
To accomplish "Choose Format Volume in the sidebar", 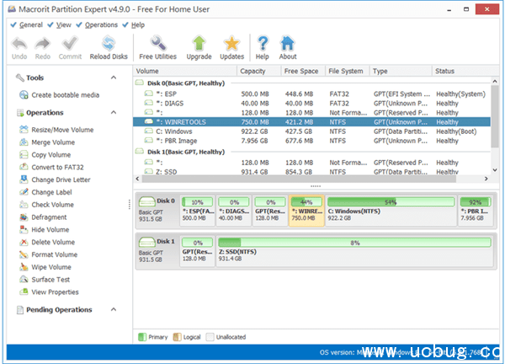I will (x=54, y=254).
